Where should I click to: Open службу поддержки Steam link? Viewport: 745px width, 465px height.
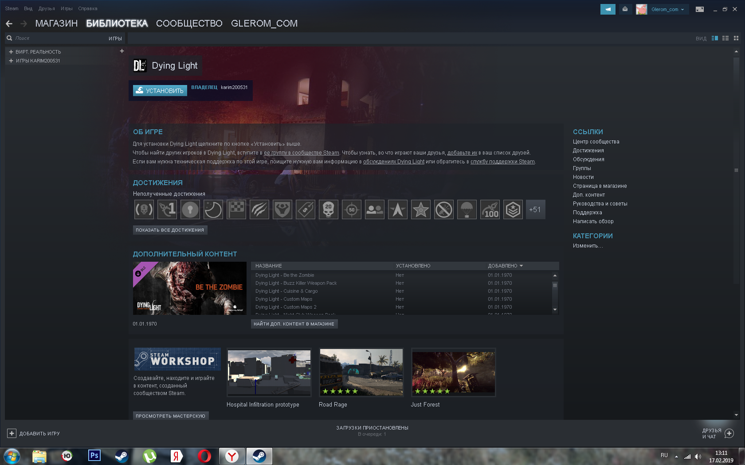502,162
